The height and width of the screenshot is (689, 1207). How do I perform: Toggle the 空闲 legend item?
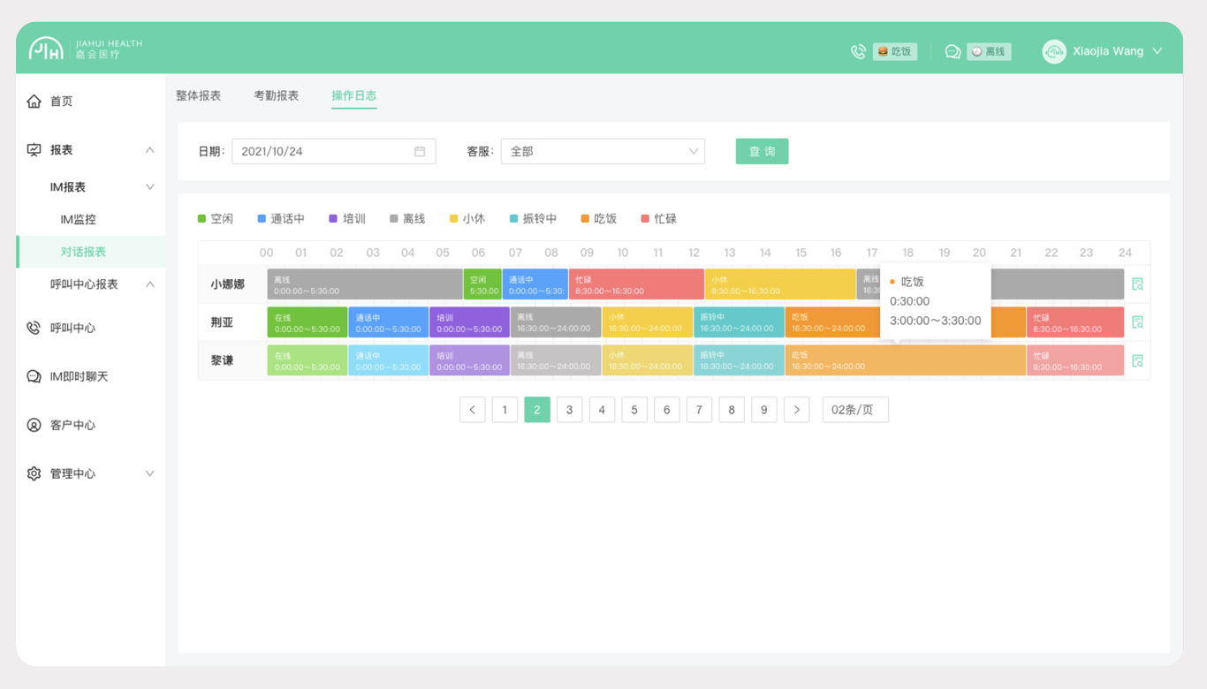[216, 218]
